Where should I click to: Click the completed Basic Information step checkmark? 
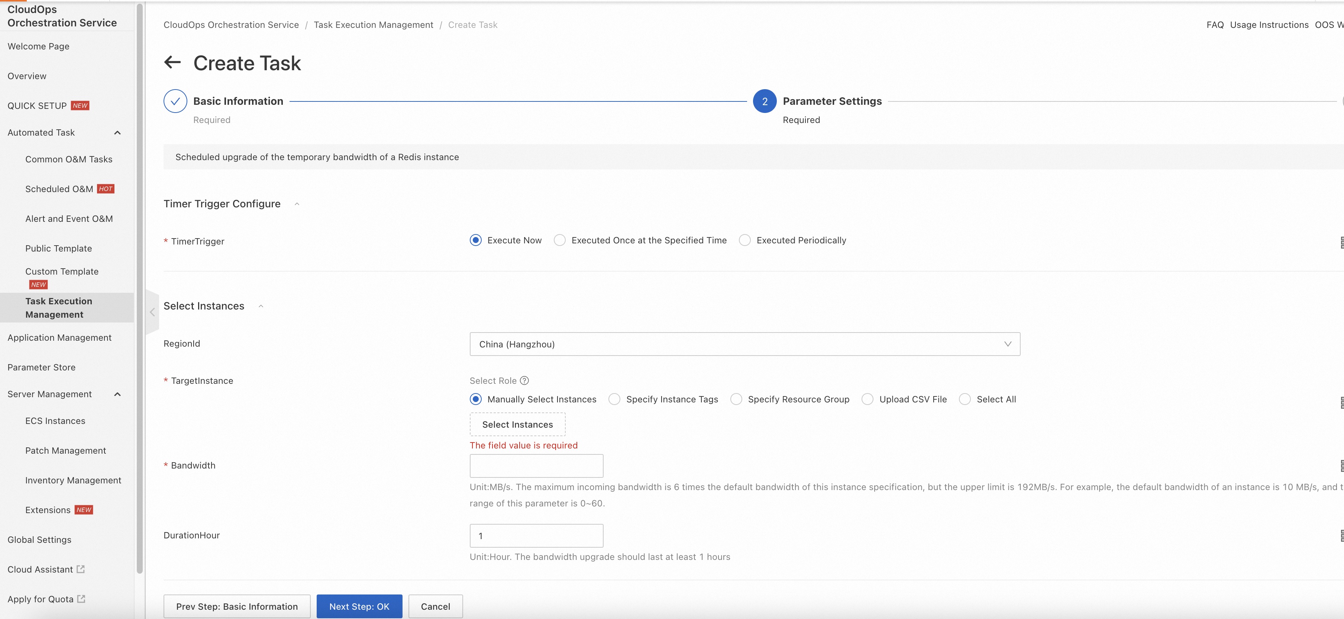click(175, 101)
